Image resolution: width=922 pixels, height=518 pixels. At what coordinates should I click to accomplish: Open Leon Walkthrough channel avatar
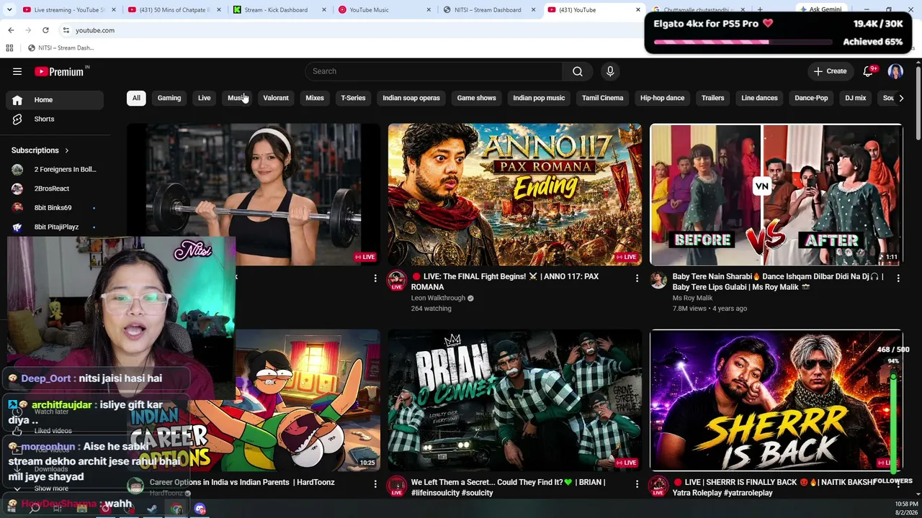(x=397, y=281)
